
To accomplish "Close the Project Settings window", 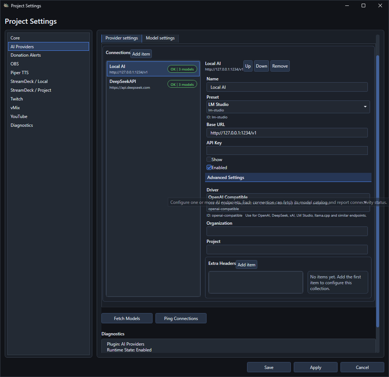I will pos(380,5).
